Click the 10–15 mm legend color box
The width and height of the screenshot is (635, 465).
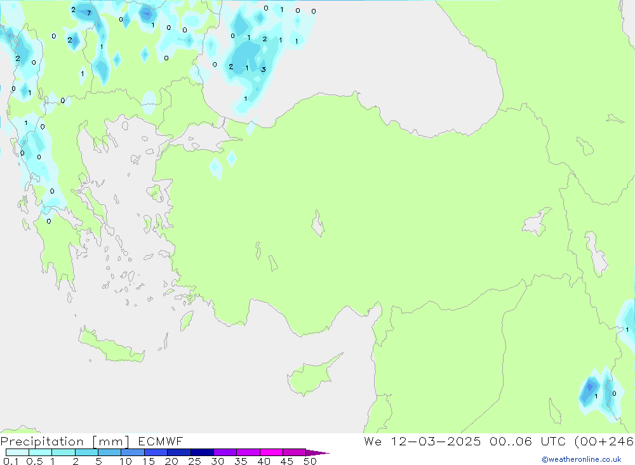click(x=133, y=452)
